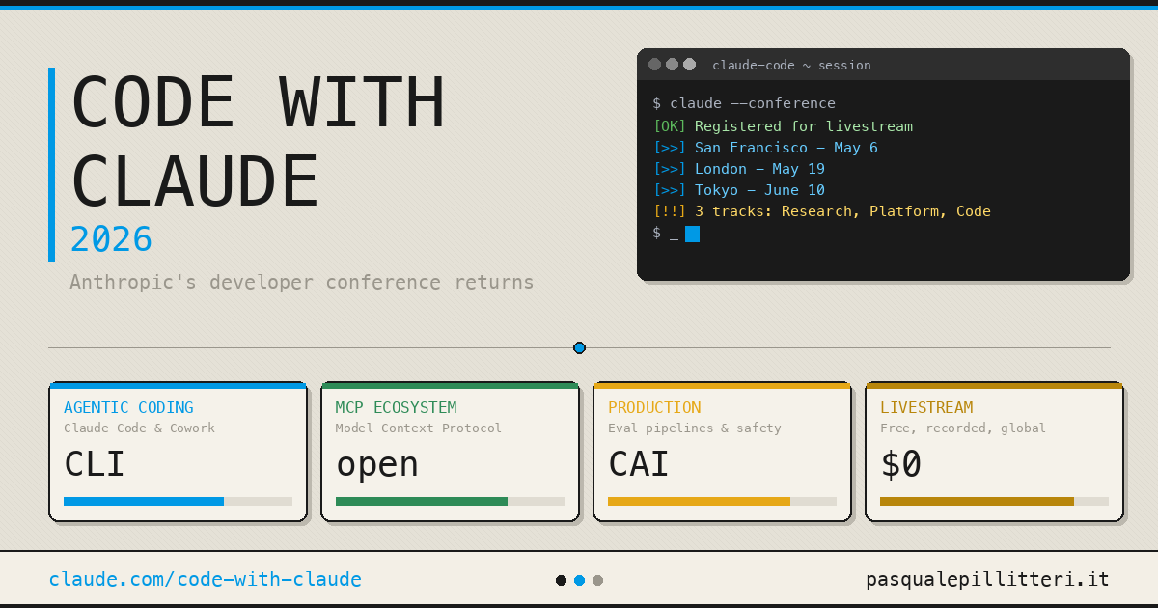Click the large CAI value
Viewport: 1158px width, 608px height.
click(639, 464)
